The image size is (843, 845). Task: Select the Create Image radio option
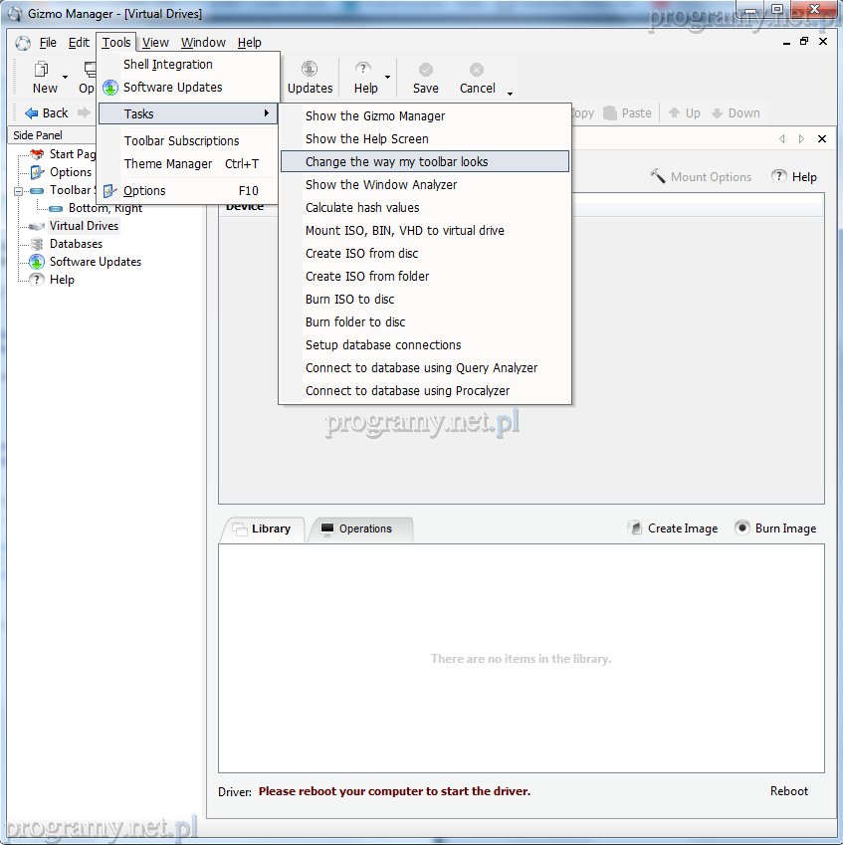coord(635,528)
